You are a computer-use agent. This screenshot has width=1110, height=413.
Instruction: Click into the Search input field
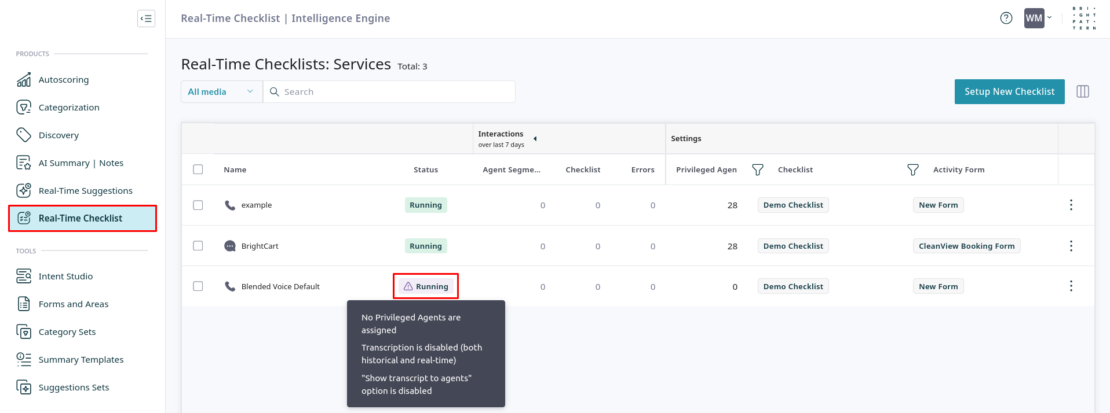394,92
